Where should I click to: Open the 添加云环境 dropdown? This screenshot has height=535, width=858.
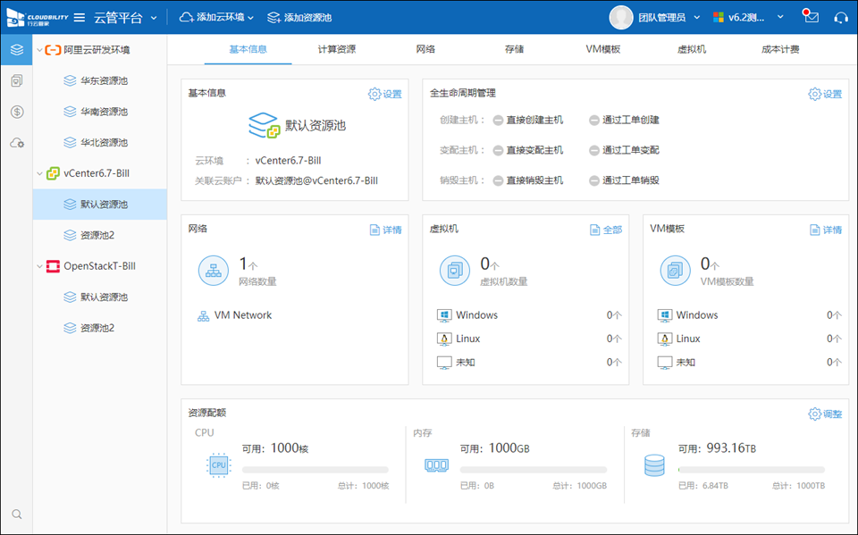216,18
